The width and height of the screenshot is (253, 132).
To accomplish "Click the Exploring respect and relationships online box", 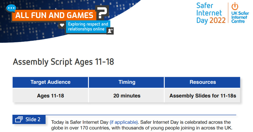I will [x=88, y=27].
